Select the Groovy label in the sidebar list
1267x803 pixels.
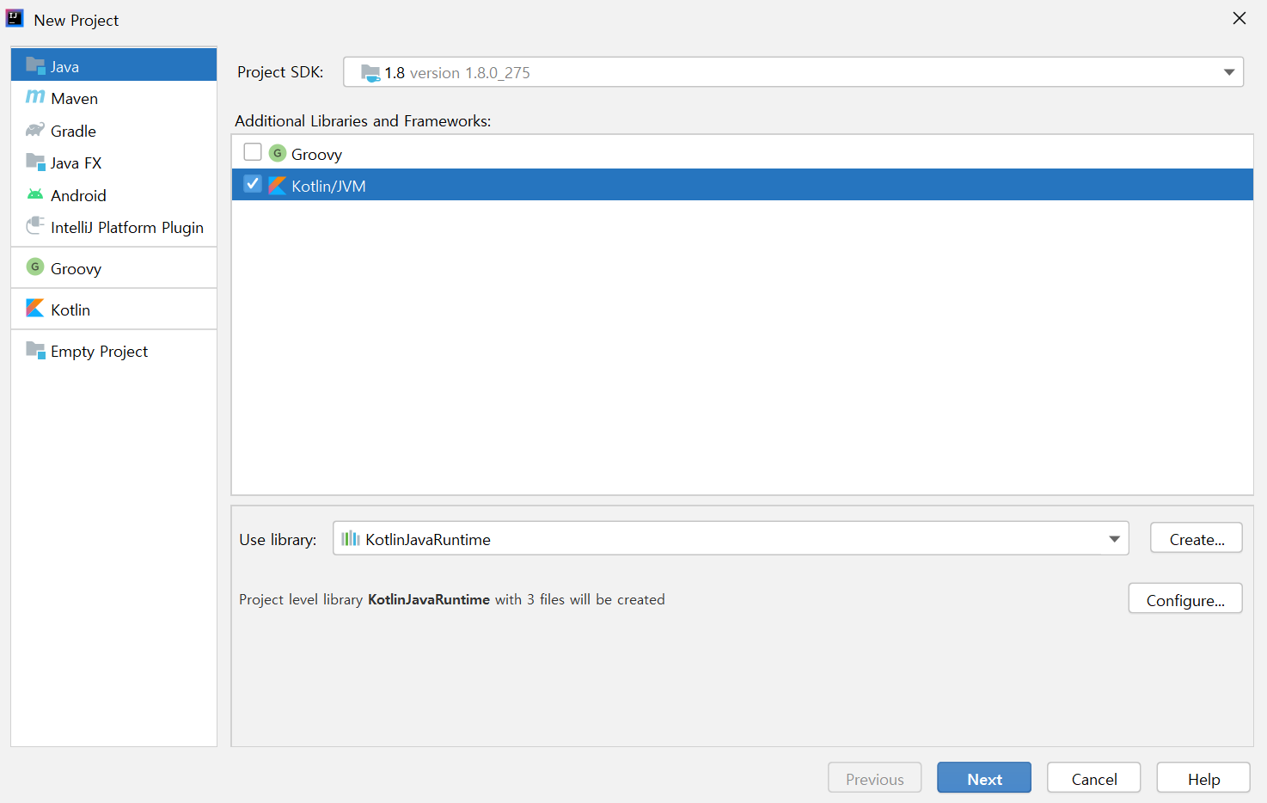pos(76,268)
